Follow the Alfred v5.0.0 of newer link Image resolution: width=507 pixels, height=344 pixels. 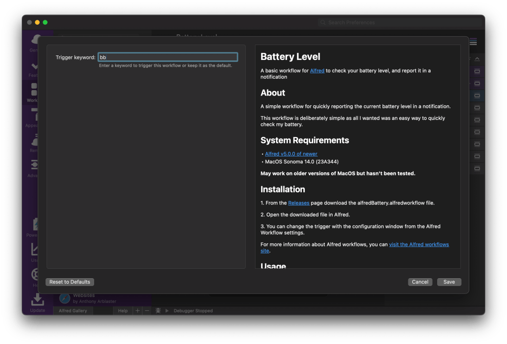click(291, 154)
